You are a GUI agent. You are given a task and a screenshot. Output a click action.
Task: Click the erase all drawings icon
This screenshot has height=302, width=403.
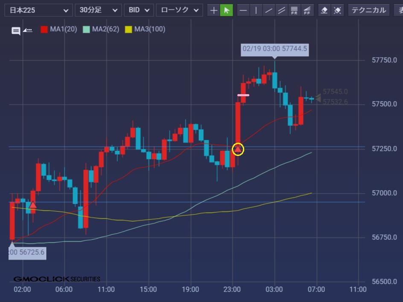coord(337,10)
